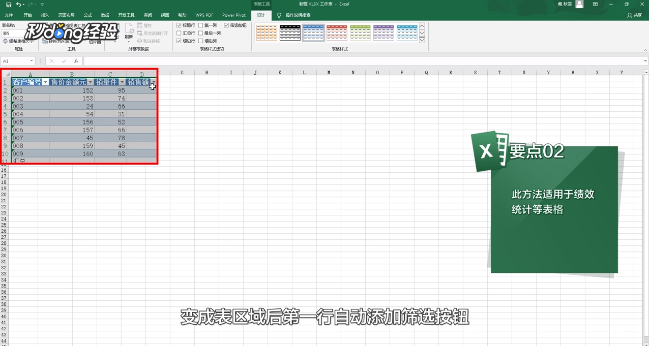Collapse the ribbon with the chevron
This screenshot has height=346, width=649.
(645, 50)
